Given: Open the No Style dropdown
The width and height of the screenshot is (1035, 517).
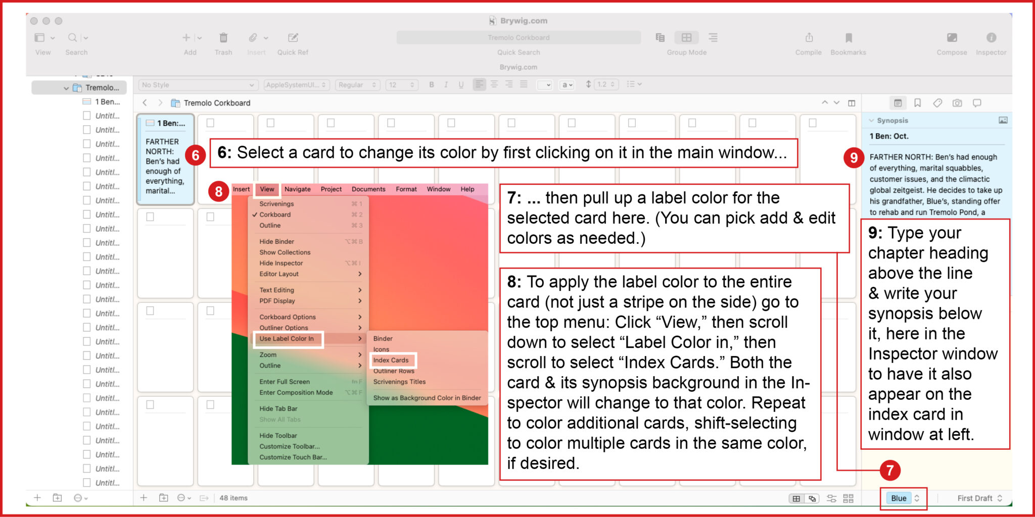Looking at the screenshot, I should pos(198,85).
